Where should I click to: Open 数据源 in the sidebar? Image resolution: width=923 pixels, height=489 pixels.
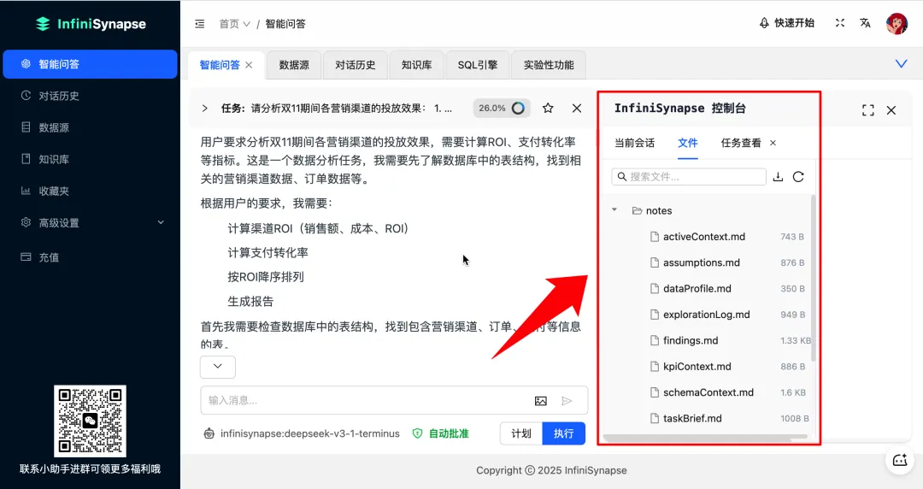click(x=90, y=127)
